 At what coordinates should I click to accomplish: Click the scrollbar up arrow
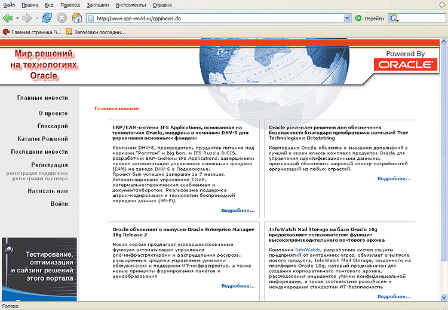(444, 41)
